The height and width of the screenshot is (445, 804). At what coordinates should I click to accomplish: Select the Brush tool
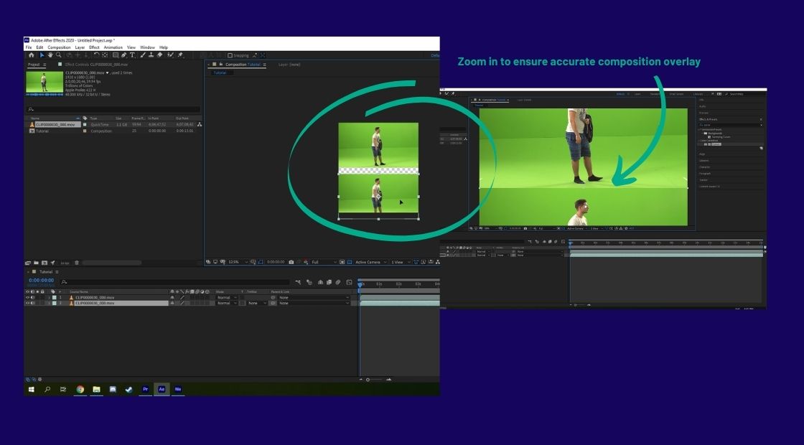pos(143,55)
